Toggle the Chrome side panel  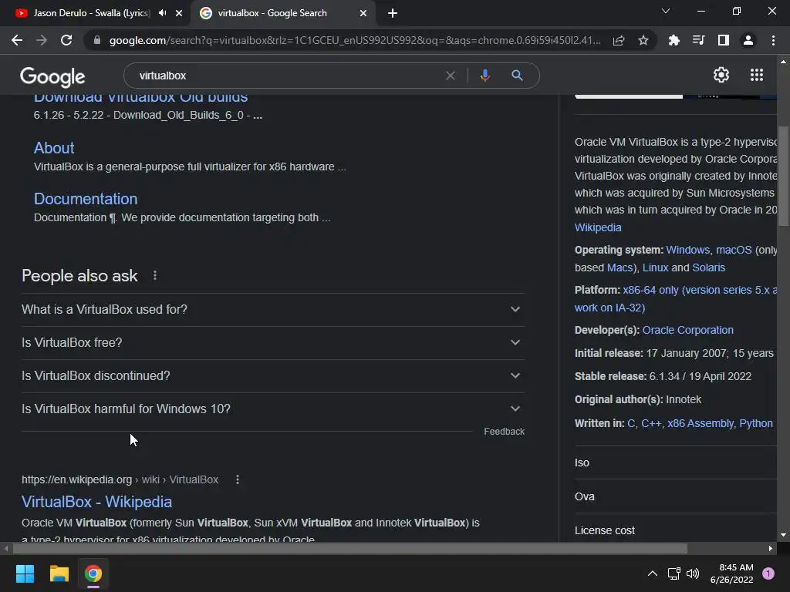point(724,40)
